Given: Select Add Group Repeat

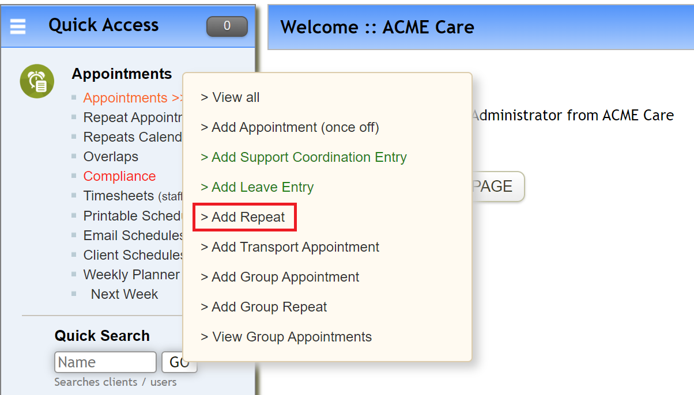Looking at the screenshot, I should tap(264, 307).
